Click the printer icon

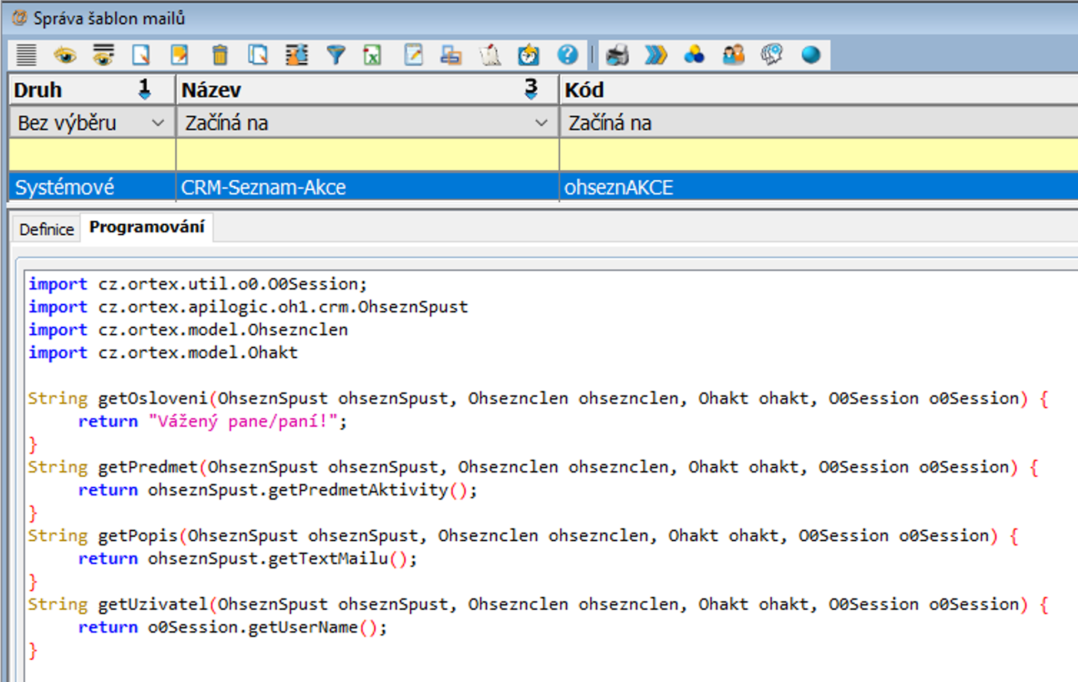(x=617, y=55)
